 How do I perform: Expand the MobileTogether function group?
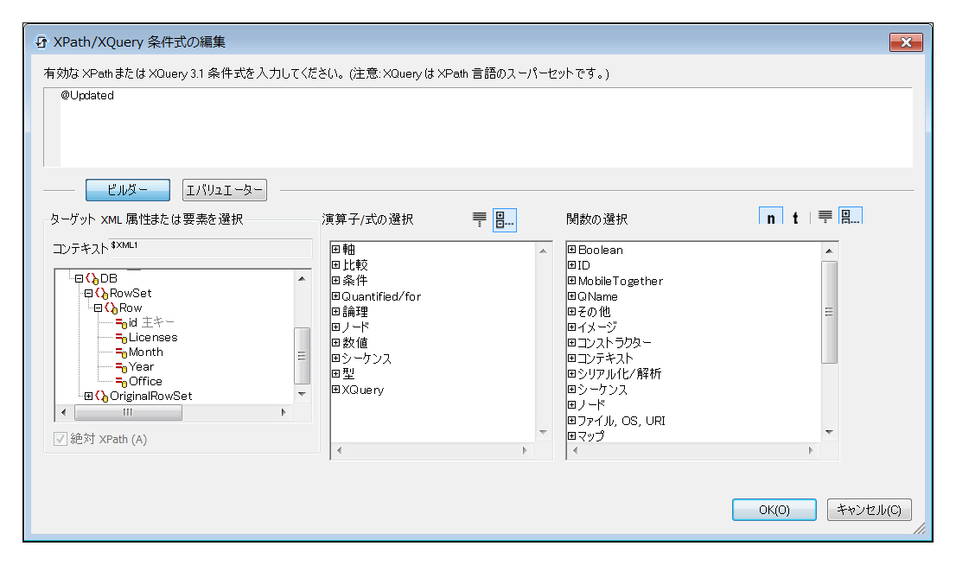coord(572,282)
